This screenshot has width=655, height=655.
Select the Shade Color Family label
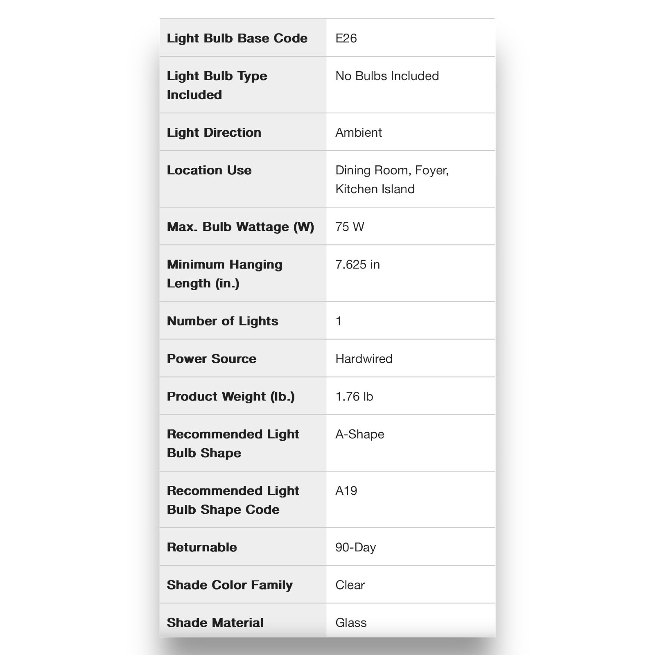(230, 585)
